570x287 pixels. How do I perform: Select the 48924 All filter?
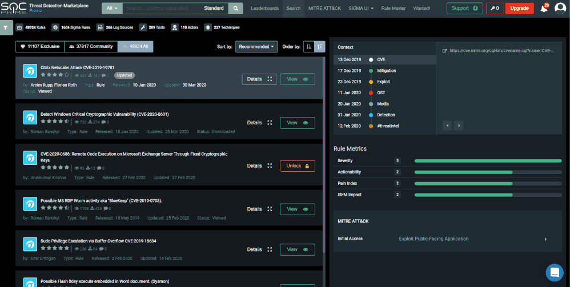135,46
